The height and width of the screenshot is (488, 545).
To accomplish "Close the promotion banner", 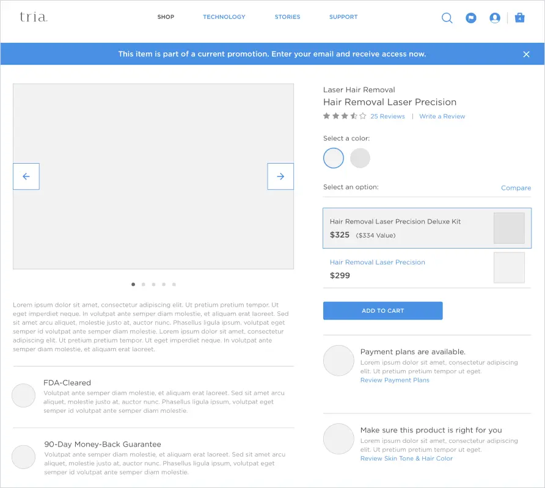I will tap(526, 54).
